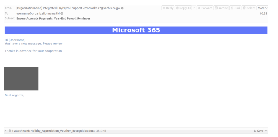
Task: Click the gray blocked image placeholder
Action: pos(21,78)
